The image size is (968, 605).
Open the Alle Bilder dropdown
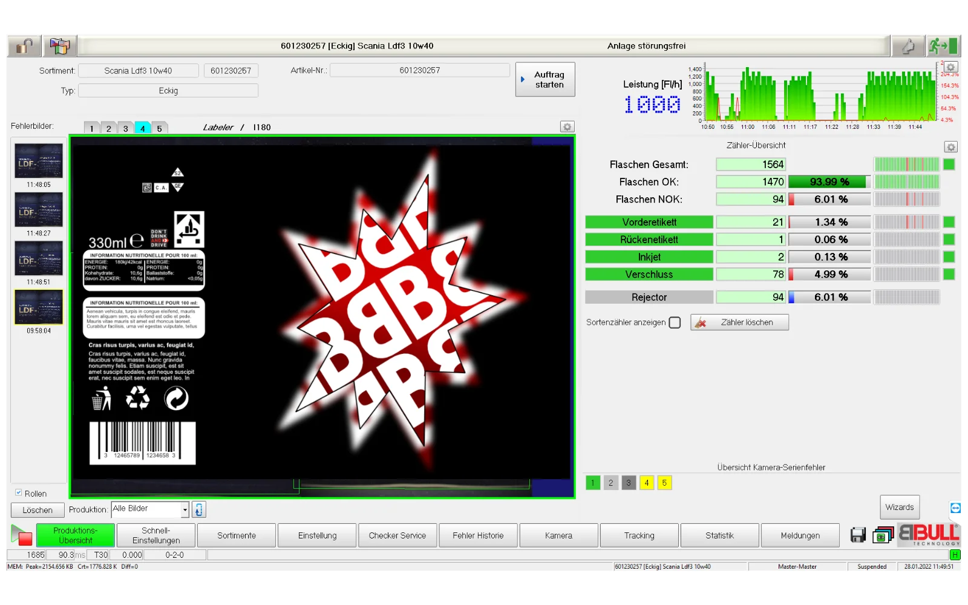click(150, 509)
